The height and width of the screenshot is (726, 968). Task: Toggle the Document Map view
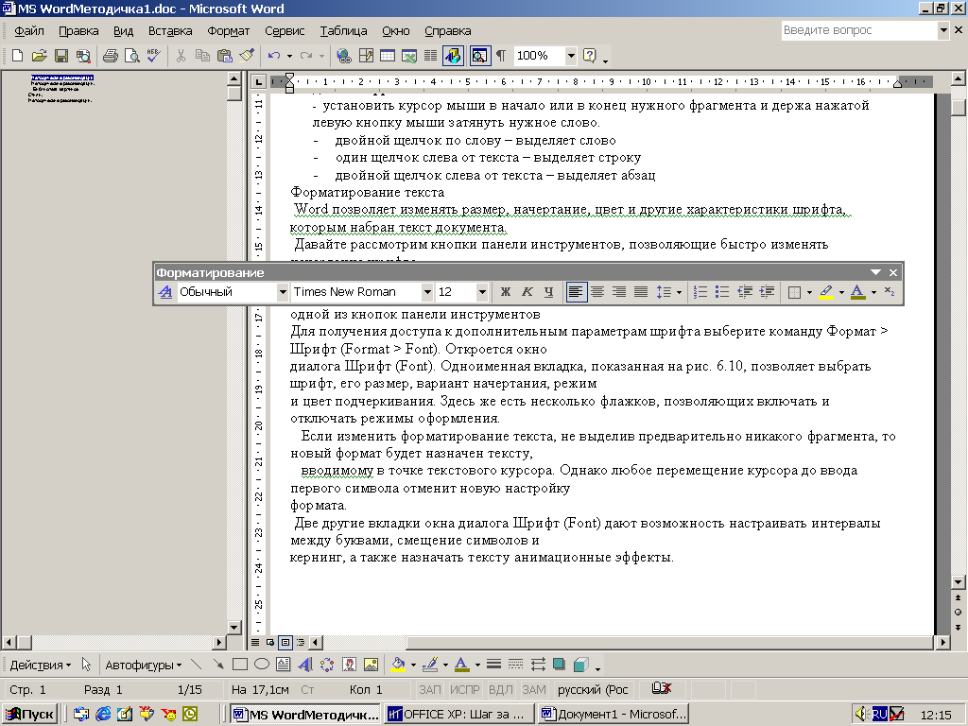click(479, 56)
